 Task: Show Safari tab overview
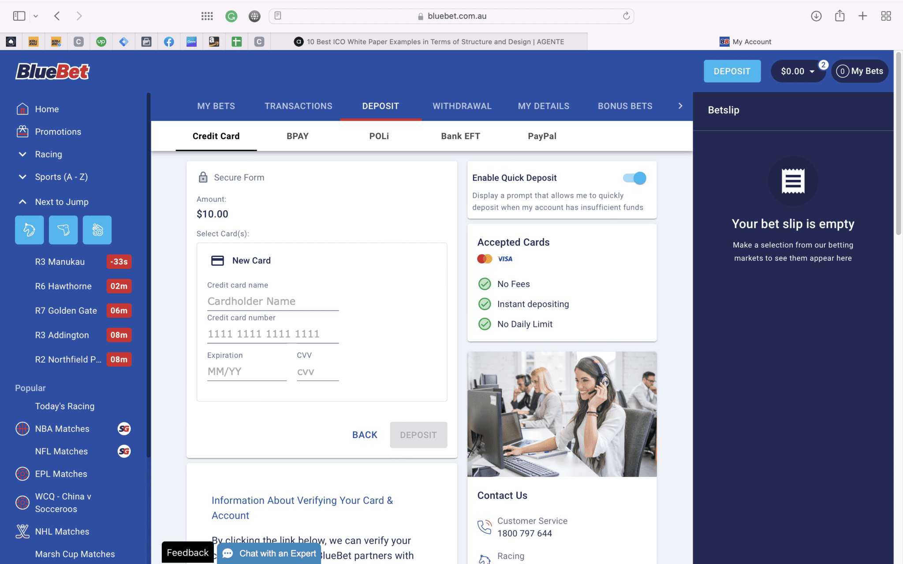(x=886, y=16)
